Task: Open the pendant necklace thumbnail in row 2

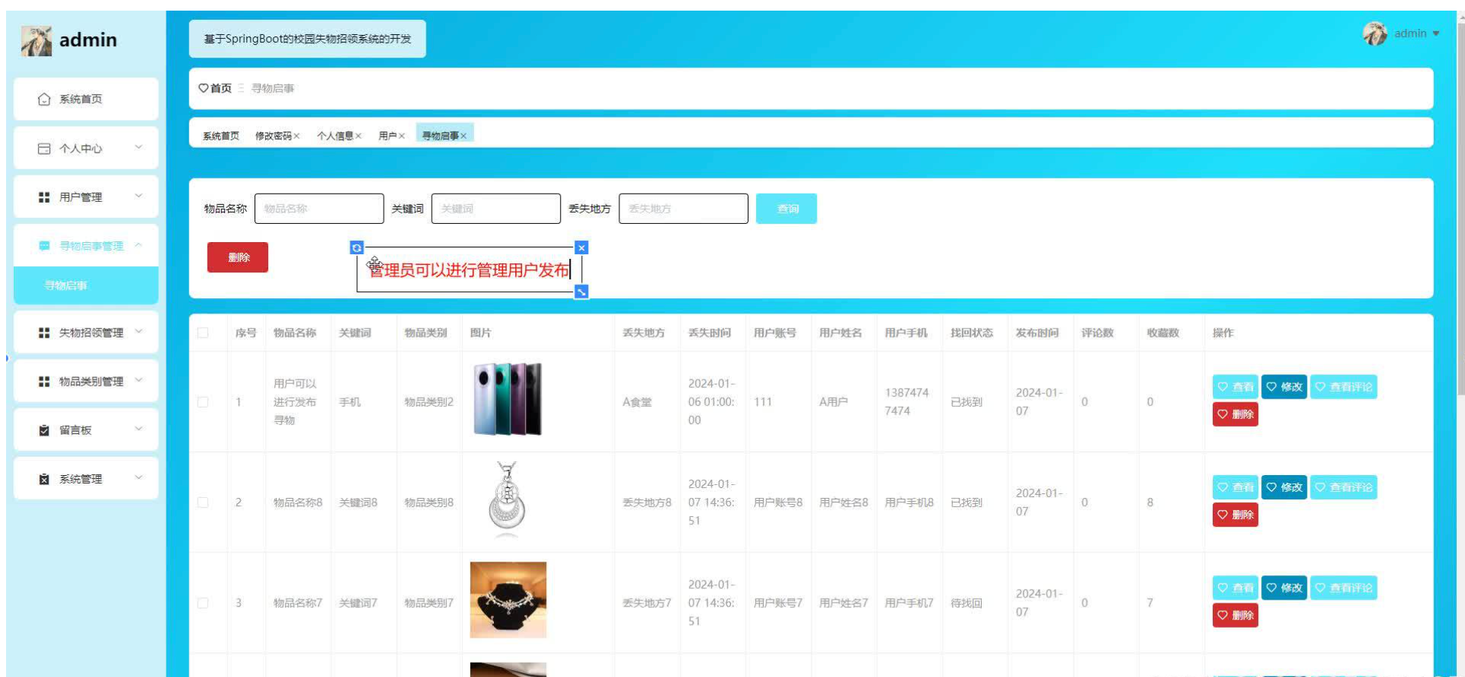Action: [508, 500]
